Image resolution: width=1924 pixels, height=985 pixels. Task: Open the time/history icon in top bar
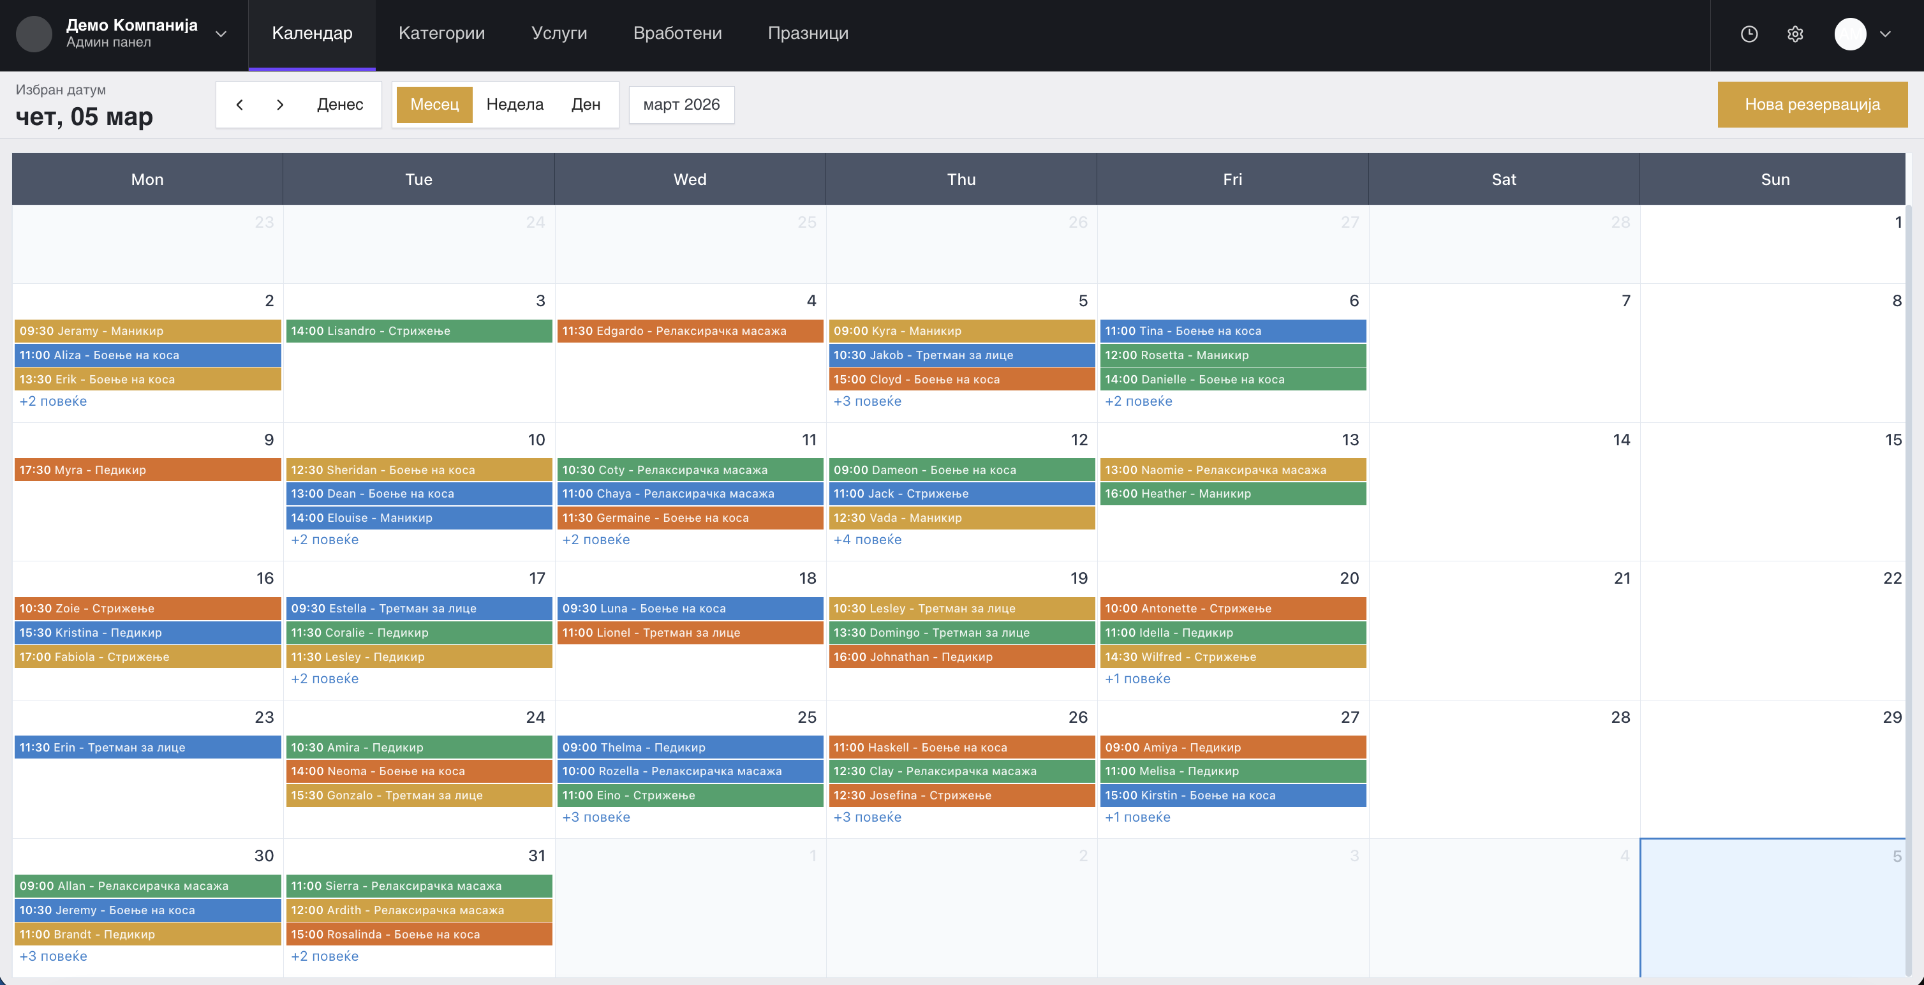(x=1749, y=34)
